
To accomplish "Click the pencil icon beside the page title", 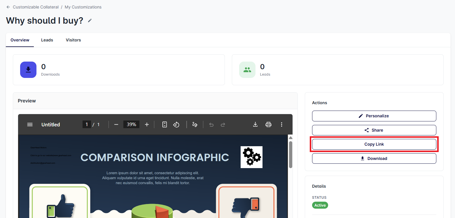I will (90, 20).
